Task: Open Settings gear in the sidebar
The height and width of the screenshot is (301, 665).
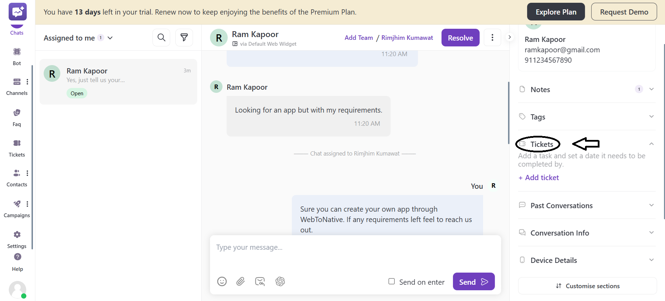Action: [17, 239]
